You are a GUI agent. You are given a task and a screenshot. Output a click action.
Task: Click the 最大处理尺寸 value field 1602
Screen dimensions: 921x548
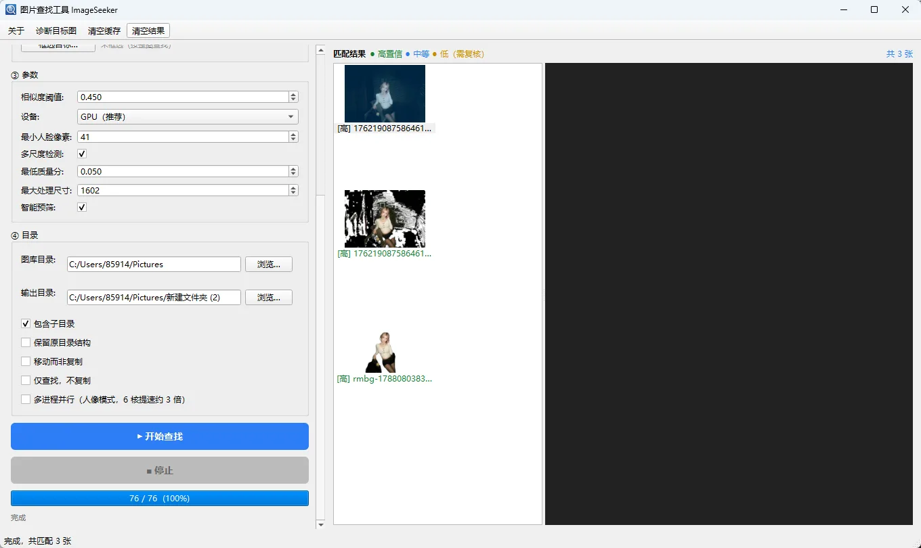[183, 190]
